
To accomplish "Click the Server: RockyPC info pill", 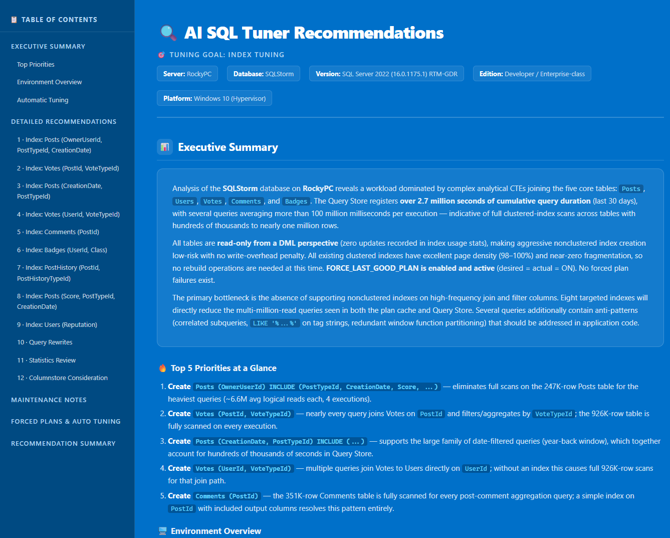I will pos(187,73).
